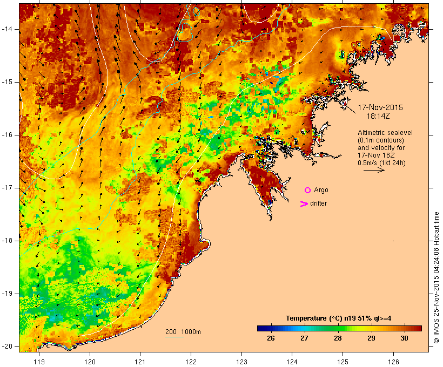
Task: Click the '(0.1m contours)' text
Action: click(x=381, y=140)
